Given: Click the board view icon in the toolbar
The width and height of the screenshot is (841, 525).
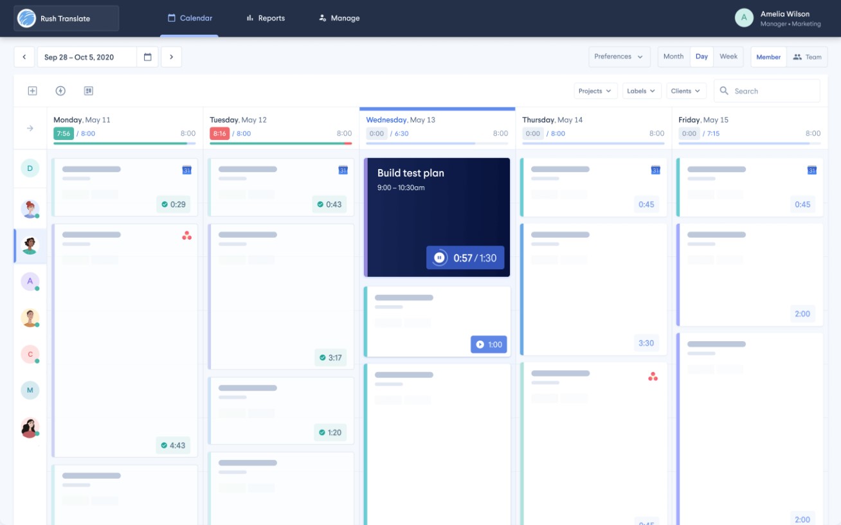Looking at the screenshot, I should click(88, 91).
